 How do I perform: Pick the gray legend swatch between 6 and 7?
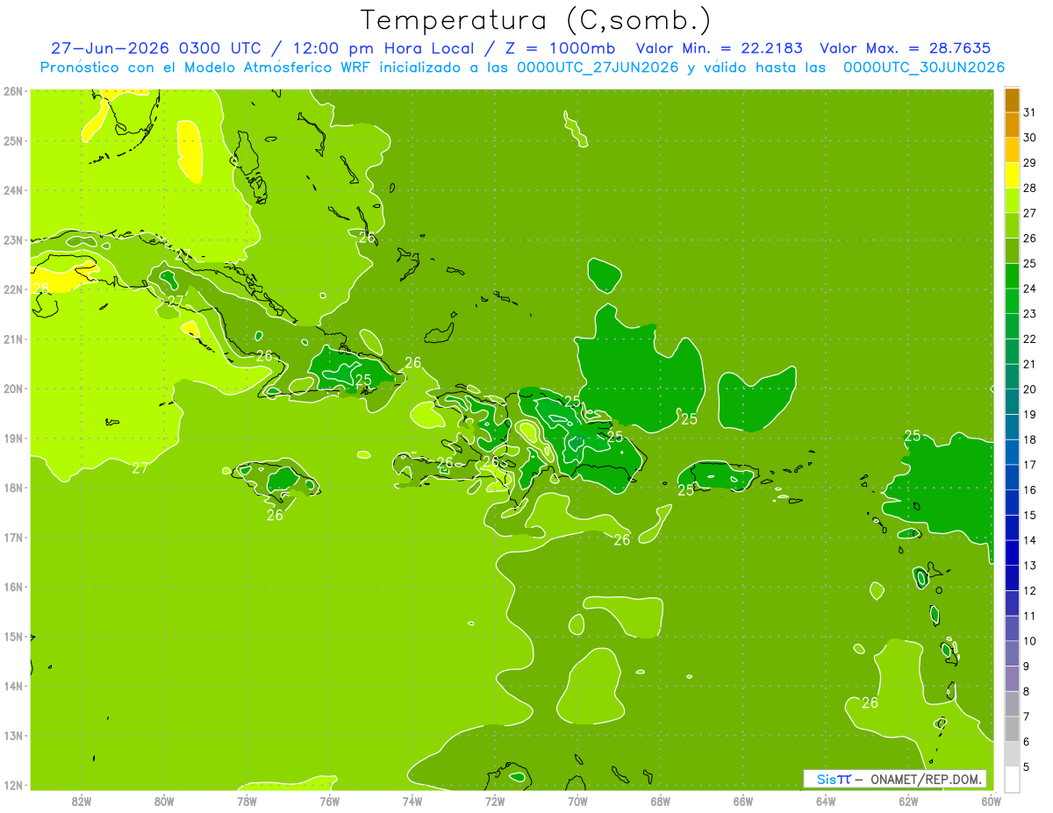click(x=1012, y=730)
